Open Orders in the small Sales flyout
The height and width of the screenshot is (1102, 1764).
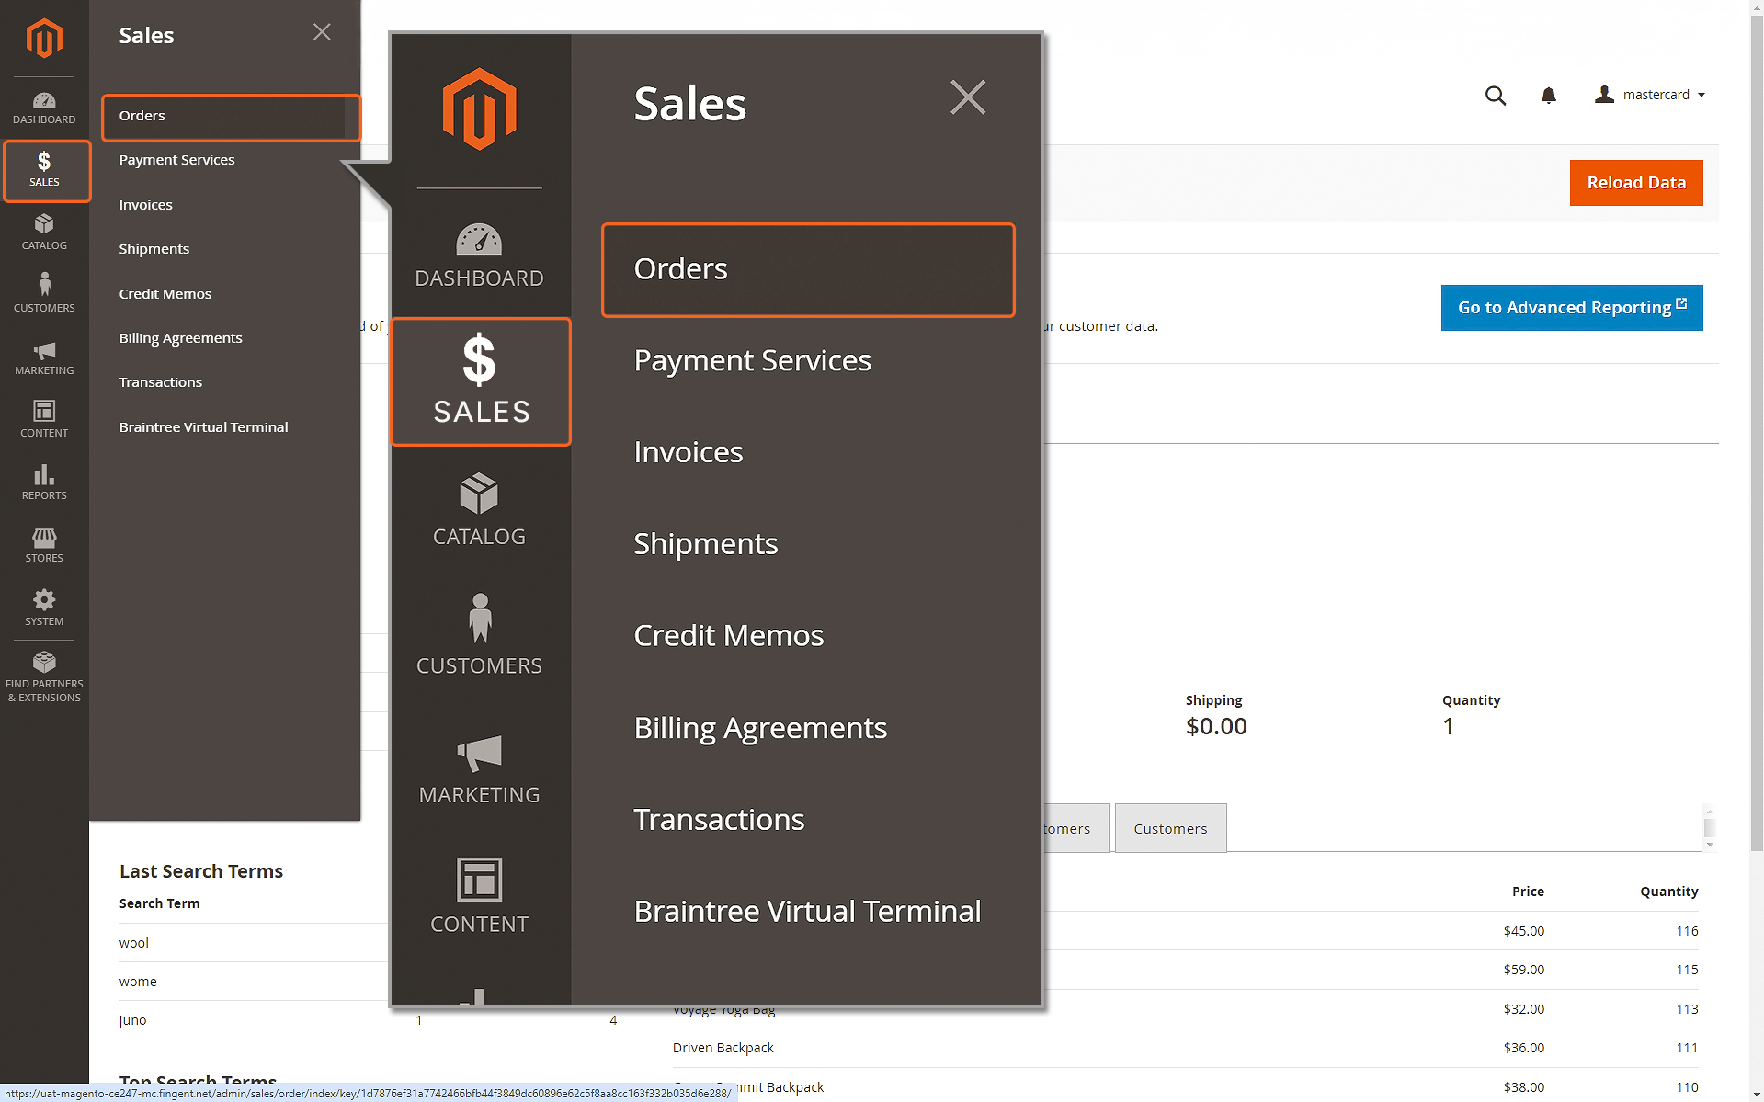[231, 117]
